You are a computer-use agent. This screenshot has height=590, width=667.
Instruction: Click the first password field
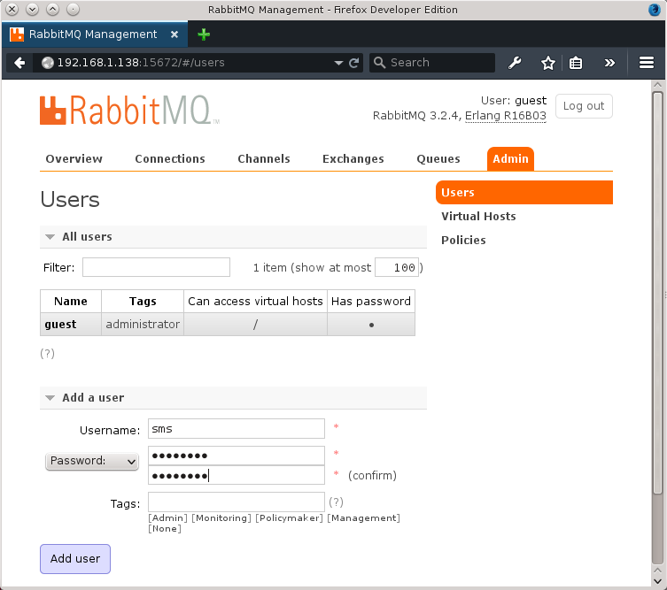(x=237, y=456)
